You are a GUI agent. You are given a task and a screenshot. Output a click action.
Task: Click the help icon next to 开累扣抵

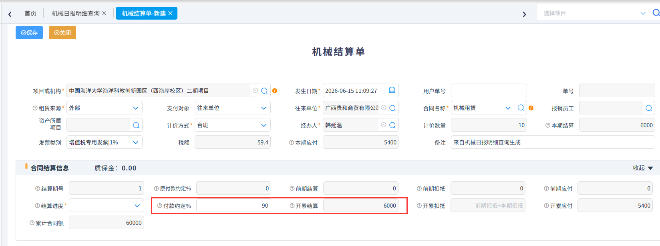[x=419, y=206]
